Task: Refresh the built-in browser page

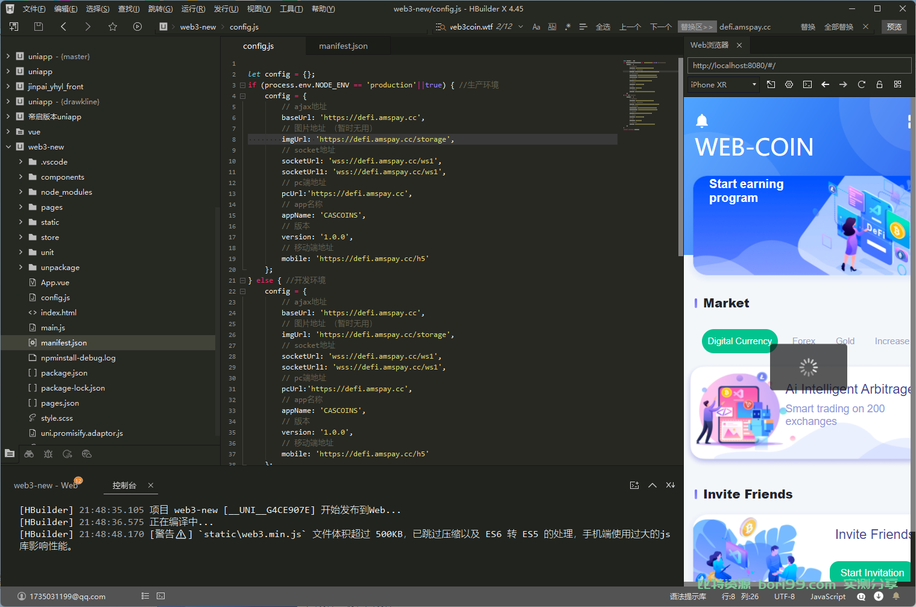Action: point(861,84)
